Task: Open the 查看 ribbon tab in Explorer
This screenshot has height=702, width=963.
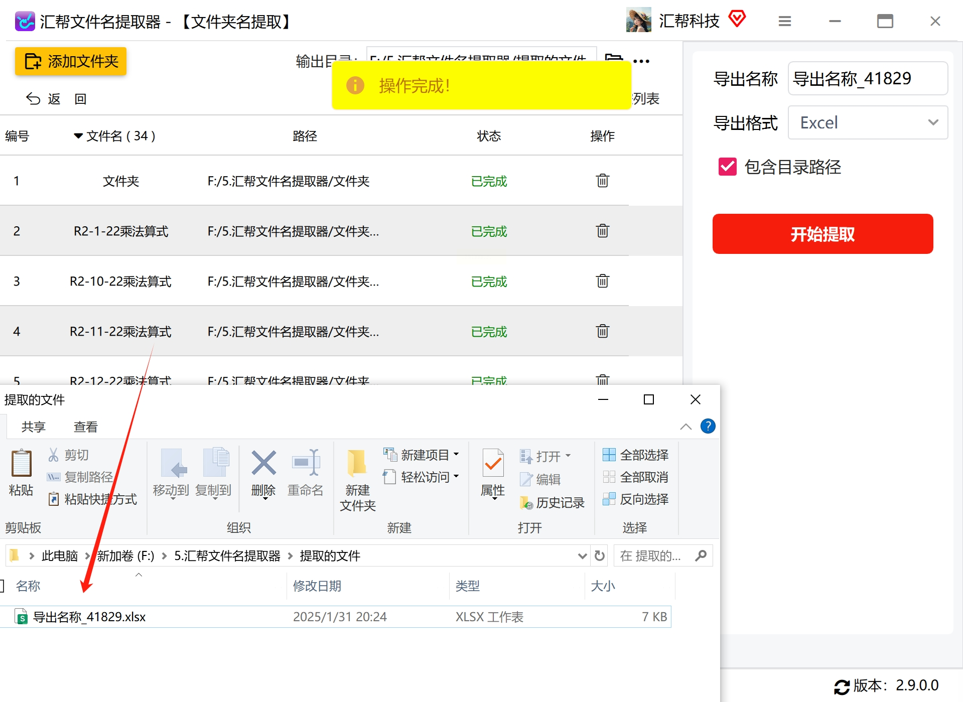Action: click(x=86, y=427)
